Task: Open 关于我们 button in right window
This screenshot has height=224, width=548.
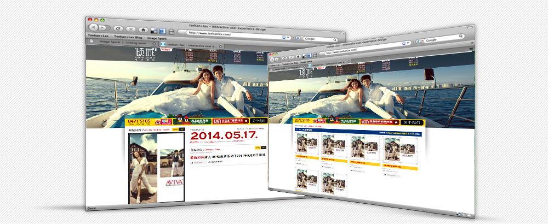Action: (x=412, y=122)
